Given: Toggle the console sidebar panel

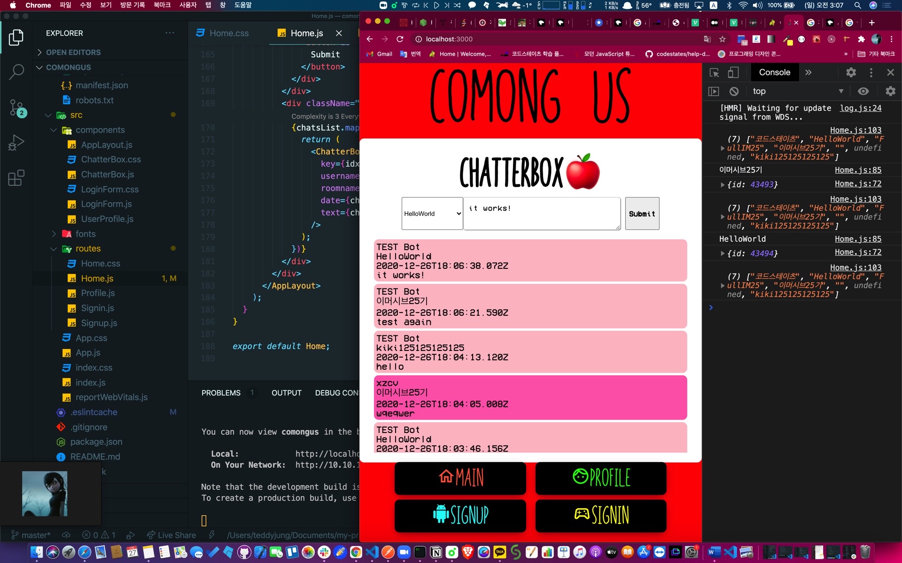Looking at the screenshot, I should click(714, 91).
